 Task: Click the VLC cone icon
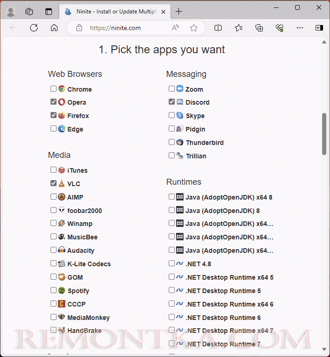(62, 183)
